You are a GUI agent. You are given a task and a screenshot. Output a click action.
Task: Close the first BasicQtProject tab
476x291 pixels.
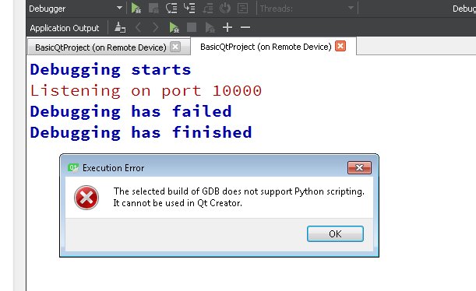[175, 47]
